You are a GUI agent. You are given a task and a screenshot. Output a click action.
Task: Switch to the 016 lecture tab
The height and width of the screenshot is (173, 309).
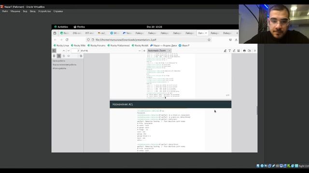(x=77, y=33)
